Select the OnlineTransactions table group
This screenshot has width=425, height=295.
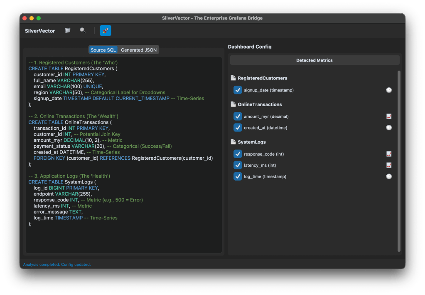(260, 104)
